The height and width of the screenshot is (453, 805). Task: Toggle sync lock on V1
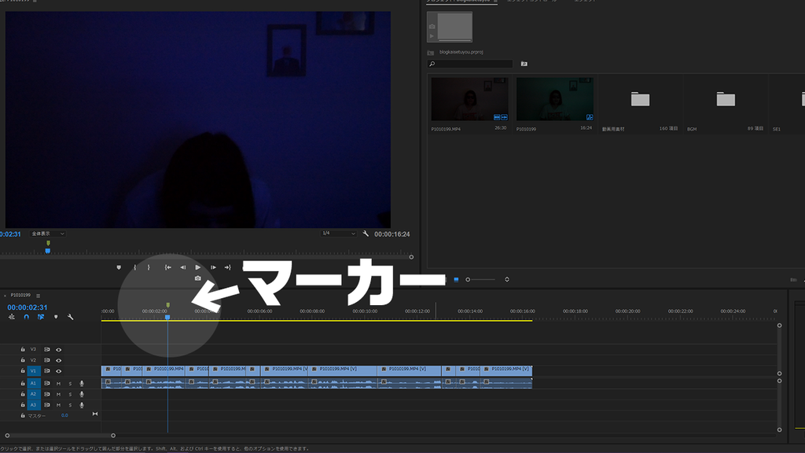[x=46, y=371]
